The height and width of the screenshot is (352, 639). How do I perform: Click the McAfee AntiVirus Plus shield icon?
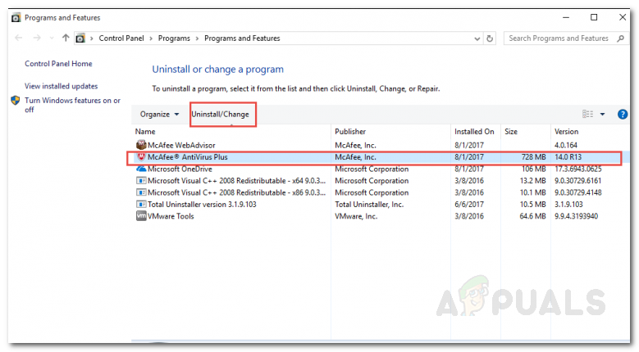(141, 157)
